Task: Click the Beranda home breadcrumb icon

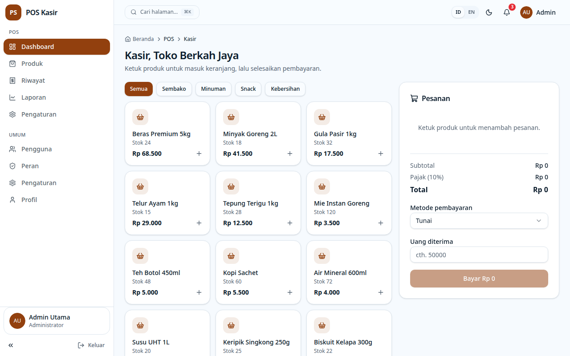Action: [x=128, y=39]
